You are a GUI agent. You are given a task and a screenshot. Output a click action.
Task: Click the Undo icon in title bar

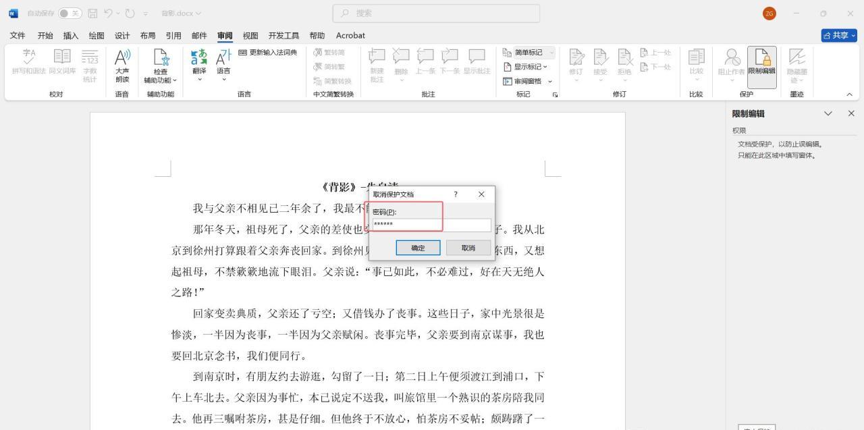[108, 13]
